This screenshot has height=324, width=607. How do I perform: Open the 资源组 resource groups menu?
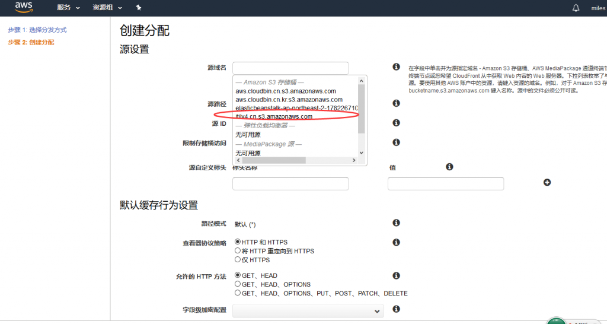107,7
